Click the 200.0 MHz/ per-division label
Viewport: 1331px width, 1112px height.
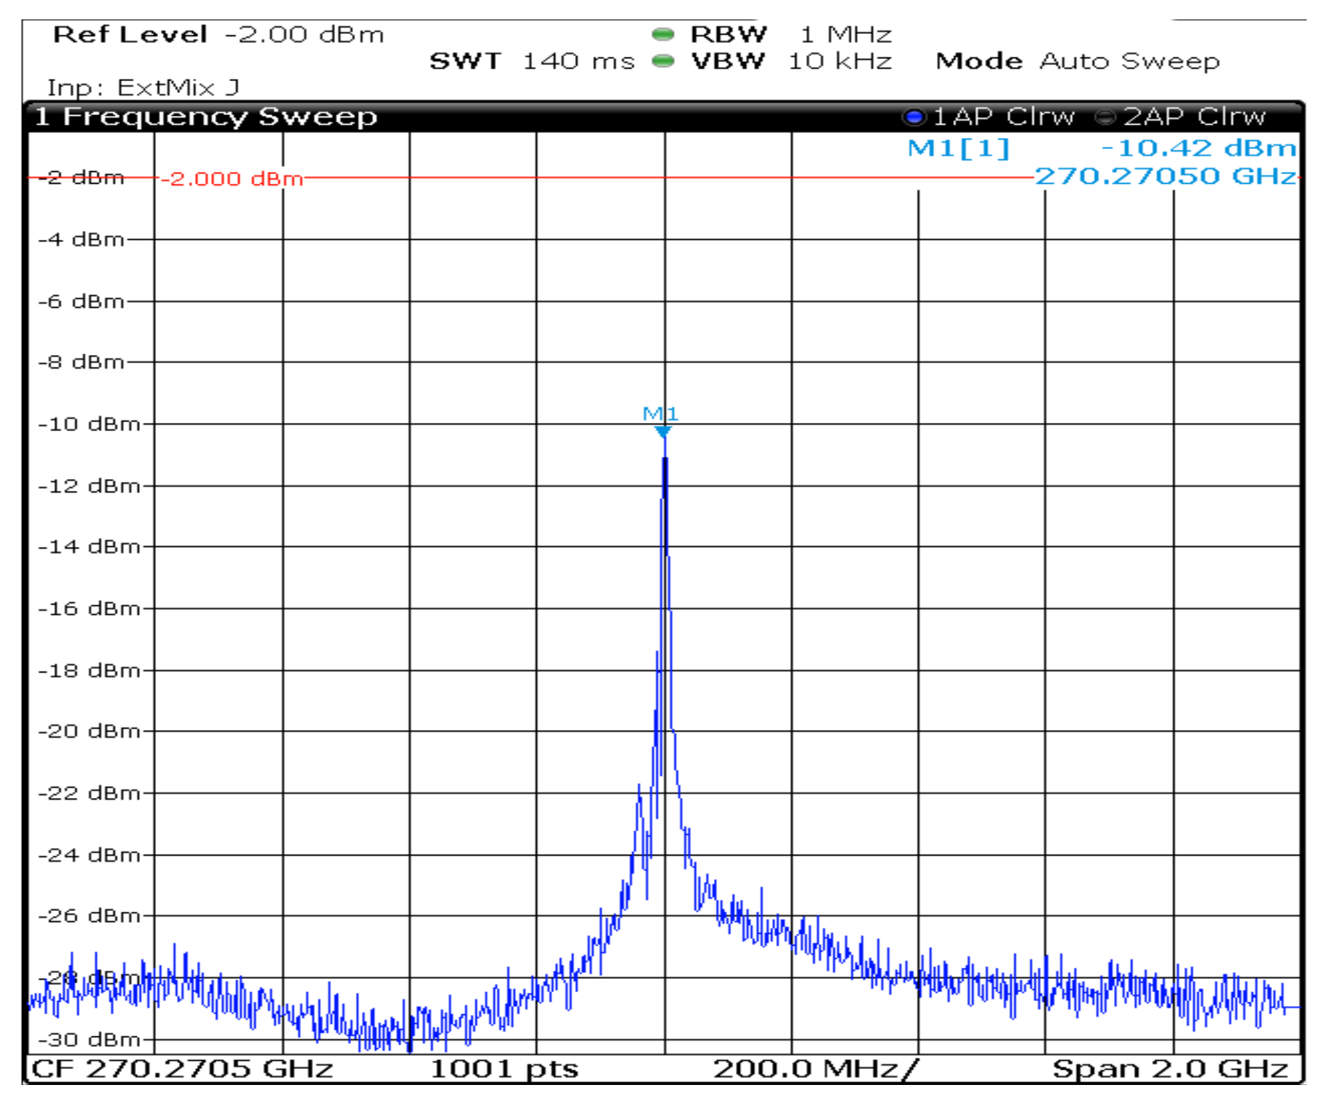pos(815,1068)
